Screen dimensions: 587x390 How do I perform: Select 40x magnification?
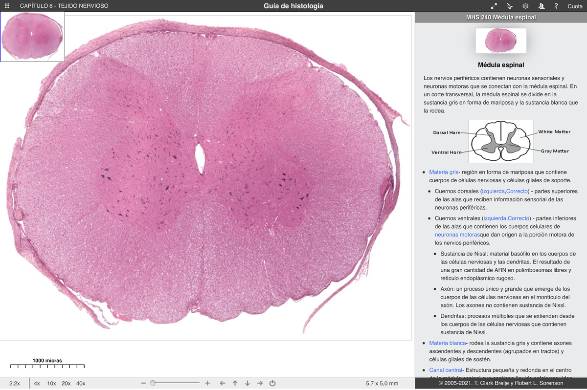[x=81, y=383]
